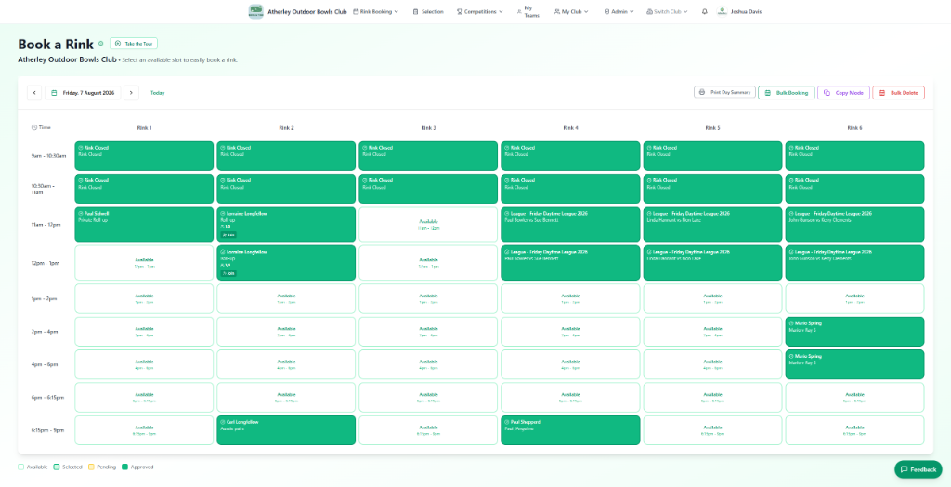Select Rink 2 available 6pm - 6:15pm slot
Viewport: 951px width, 487px height.
coord(286,397)
